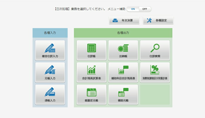The width and height of the screenshot is (205, 118).
Task: Select the 各種入力 panel header
Action: (x=50, y=33)
